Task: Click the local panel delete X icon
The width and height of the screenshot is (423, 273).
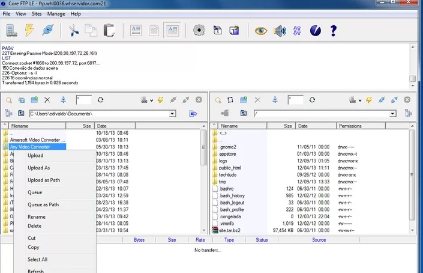Action: 47,100
